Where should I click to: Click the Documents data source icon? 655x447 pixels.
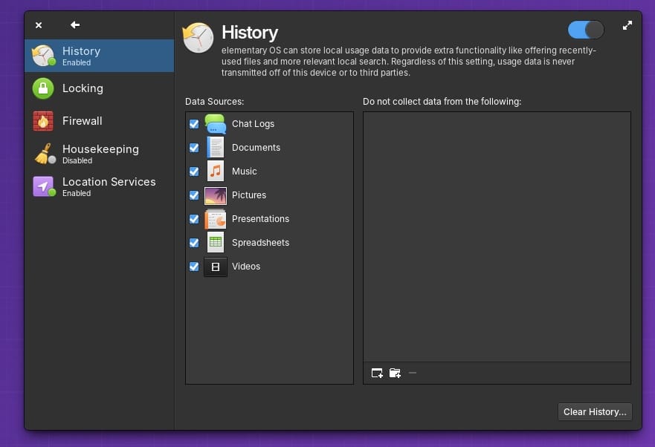pyautogui.click(x=215, y=148)
